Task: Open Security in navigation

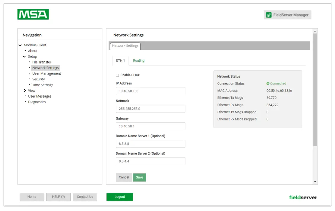Action: [x=39, y=79]
